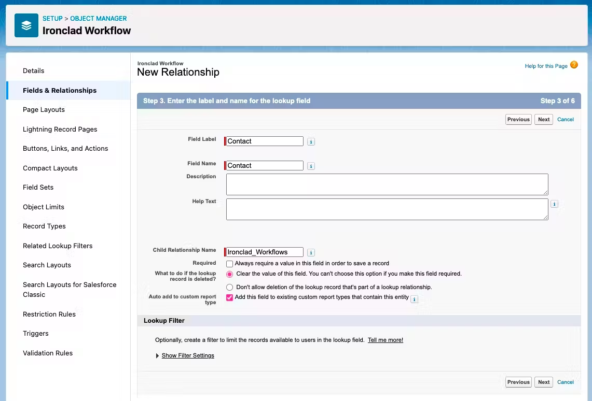Image resolution: width=592 pixels, height=401 pixels.
Task: Open Search Layouts for Salesforce Classic
Action: 70,290
